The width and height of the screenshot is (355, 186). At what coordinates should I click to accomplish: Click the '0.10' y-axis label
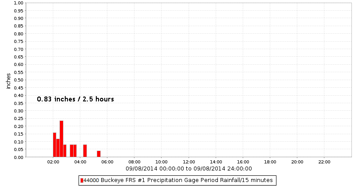pyautogui.click(x=19, y=142)
